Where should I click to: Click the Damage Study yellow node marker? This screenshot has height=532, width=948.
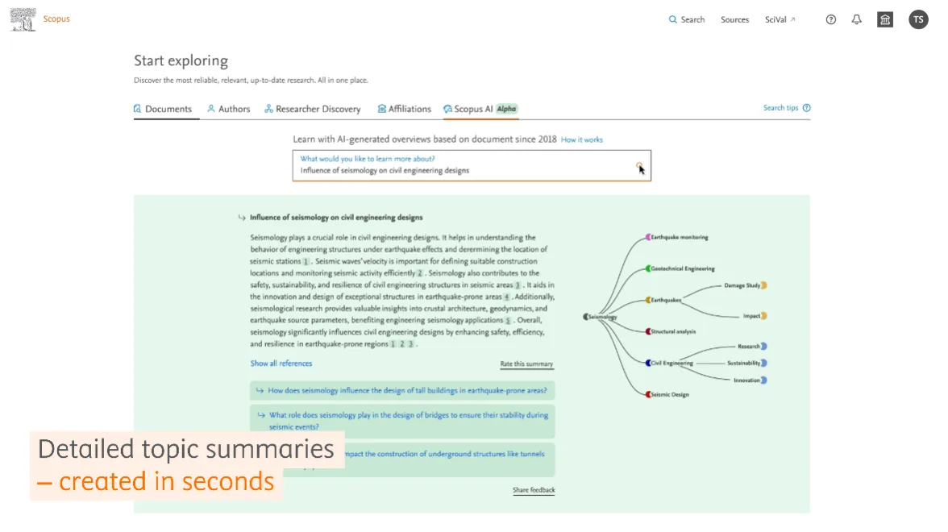763,285
